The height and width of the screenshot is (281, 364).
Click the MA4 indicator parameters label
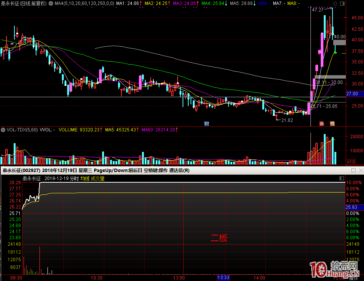pyautogui.click(x=84, y=3)
